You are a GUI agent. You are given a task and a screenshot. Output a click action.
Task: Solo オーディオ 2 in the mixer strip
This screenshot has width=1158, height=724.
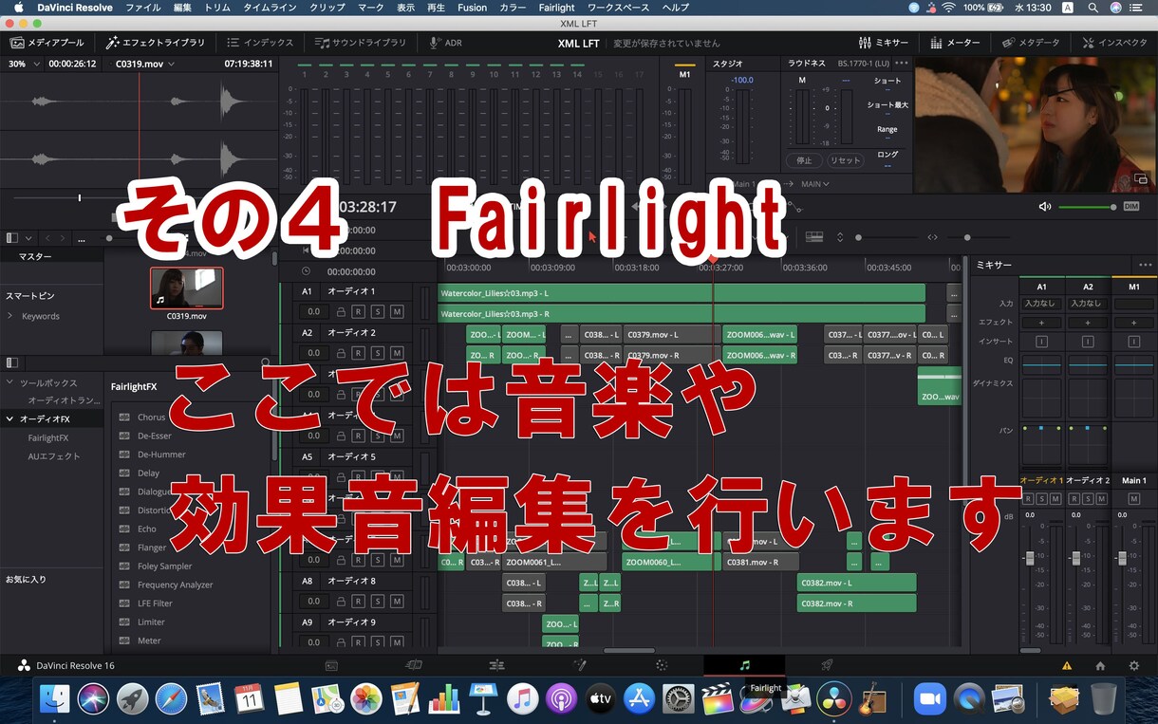(x=1088, y=498)
